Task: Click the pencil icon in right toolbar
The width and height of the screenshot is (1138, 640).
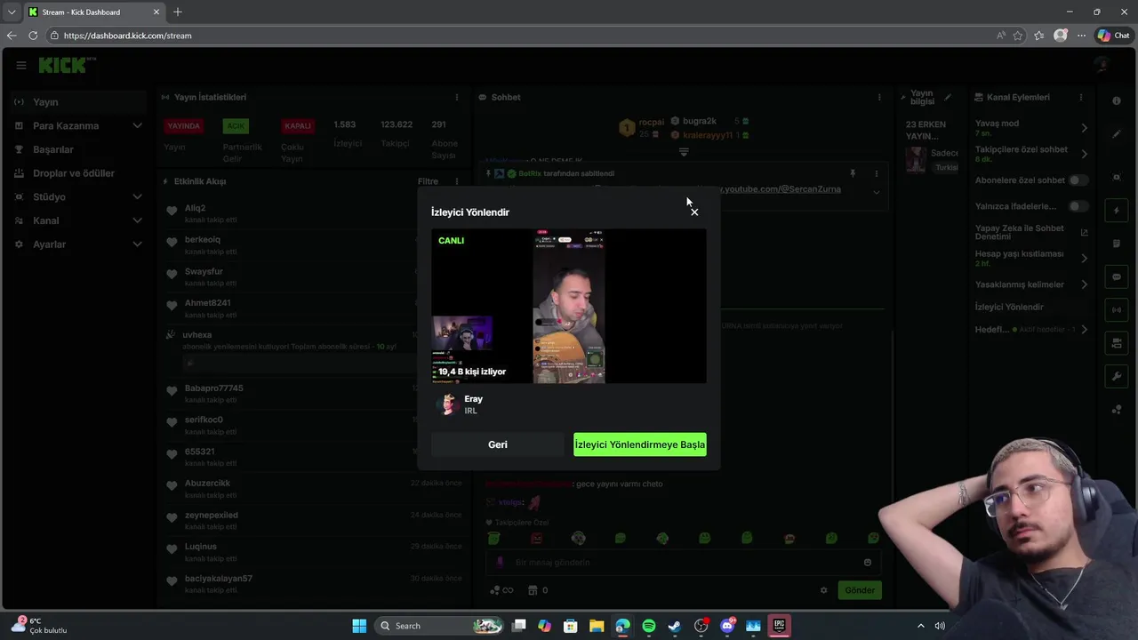Action: (1117, 134)
